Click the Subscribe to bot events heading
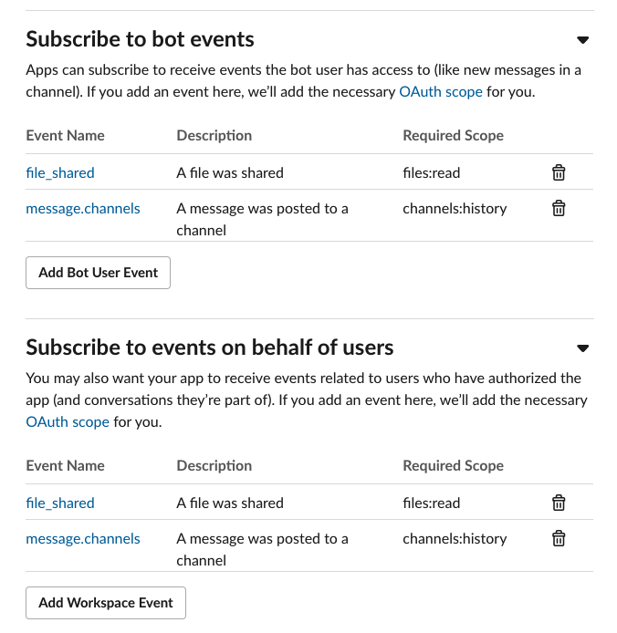Image resolution: width=617 pixels, height=633 pixels. (x=141, y=39)
